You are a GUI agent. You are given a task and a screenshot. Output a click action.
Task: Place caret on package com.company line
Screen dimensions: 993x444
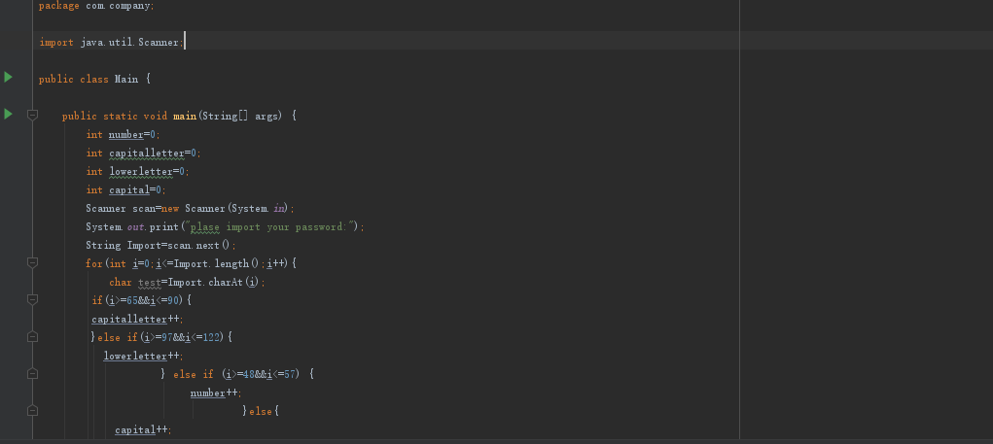point(96,6)
